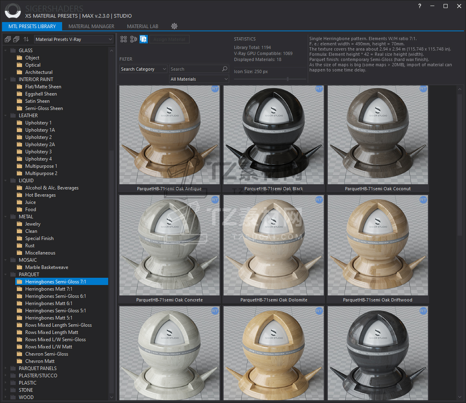Click folder icon beside Satin Sheen
Image resolution: width=466 pixels, height=403 pixels.
[x=20, y=101]
